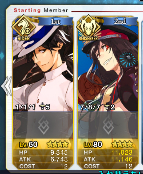Tap the left scroll arrow
143x174 pixels.
click(7, 86)
